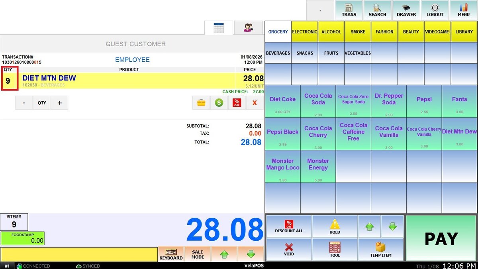Open the on-screen KEYBOARD
478x269 pixels.
171,254
